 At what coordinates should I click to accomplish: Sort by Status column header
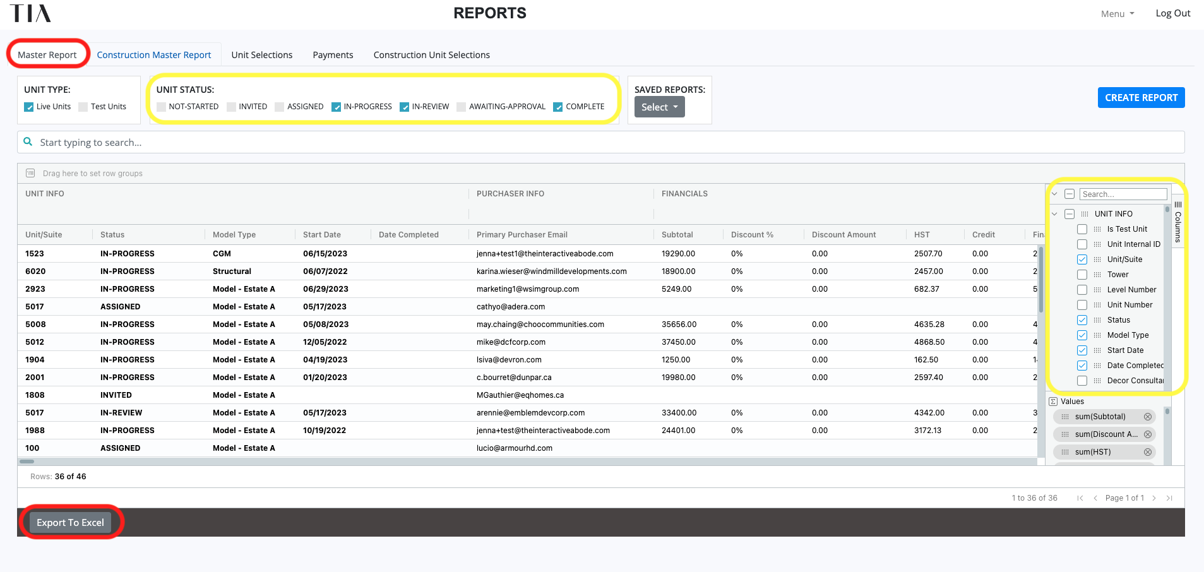(x=112, y=235)
